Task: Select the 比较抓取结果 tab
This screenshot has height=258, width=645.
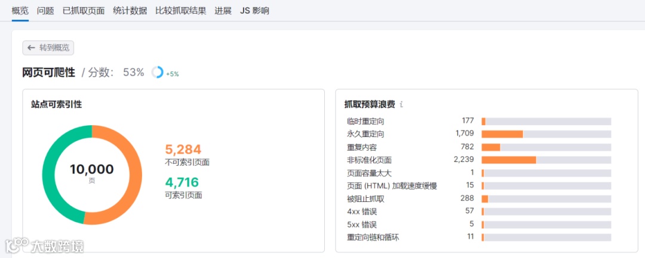Action: pyautogui.click(x=180, y=11)
